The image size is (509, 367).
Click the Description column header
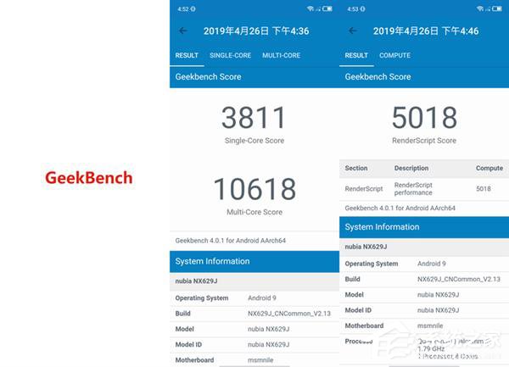(411, 168)
